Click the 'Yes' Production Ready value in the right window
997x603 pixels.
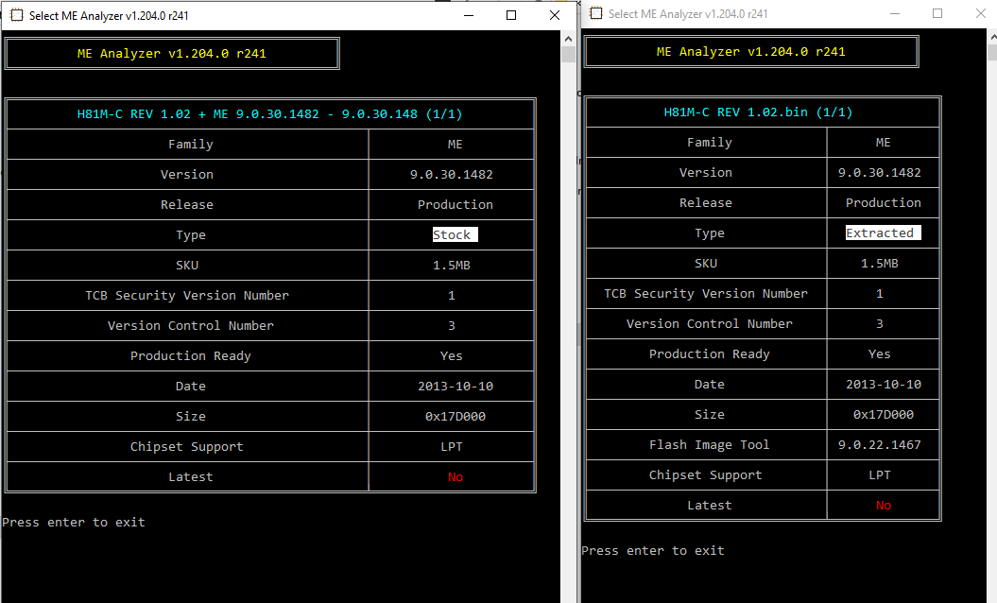pyautogui.click(x=880, y=354)
